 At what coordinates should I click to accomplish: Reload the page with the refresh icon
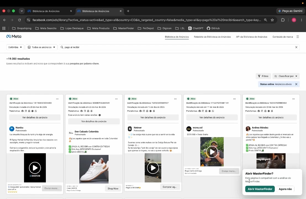tap(20, 20)
